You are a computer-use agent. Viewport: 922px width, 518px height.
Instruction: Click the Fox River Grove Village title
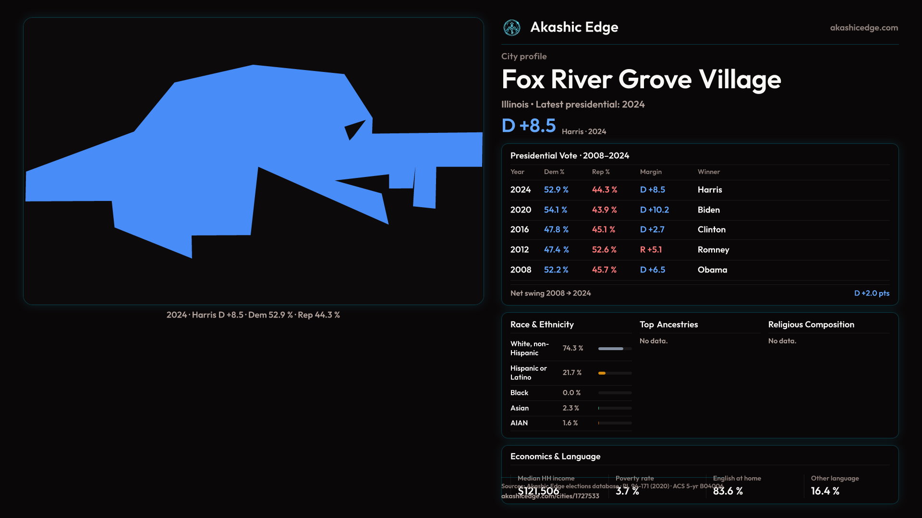point(641,80)
